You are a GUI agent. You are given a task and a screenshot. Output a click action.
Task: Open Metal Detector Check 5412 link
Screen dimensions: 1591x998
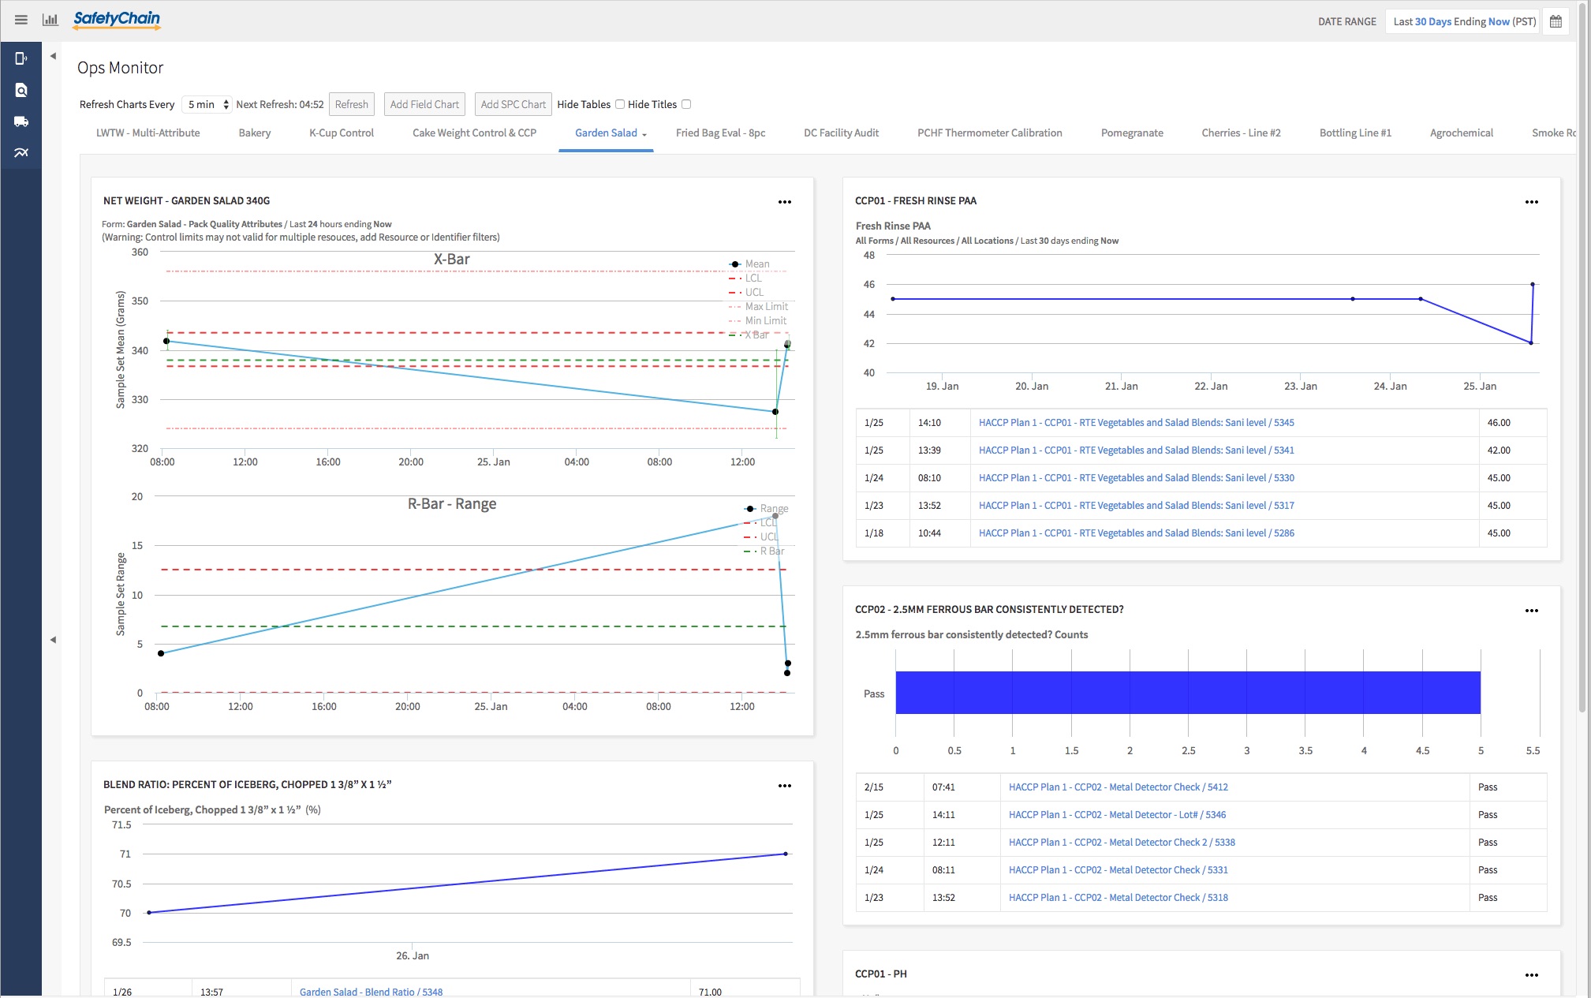pos(1118,787)
